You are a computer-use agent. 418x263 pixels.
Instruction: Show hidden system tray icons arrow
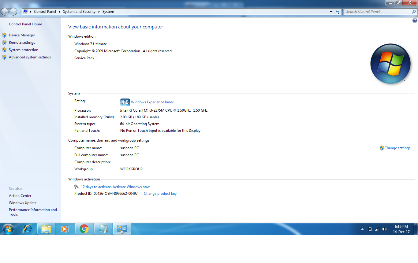[x=363, y=229]
